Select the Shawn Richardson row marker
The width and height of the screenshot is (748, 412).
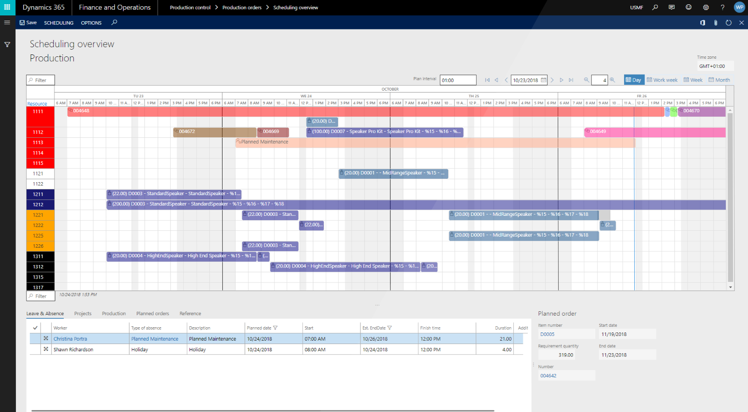click(x=46, y=349)
